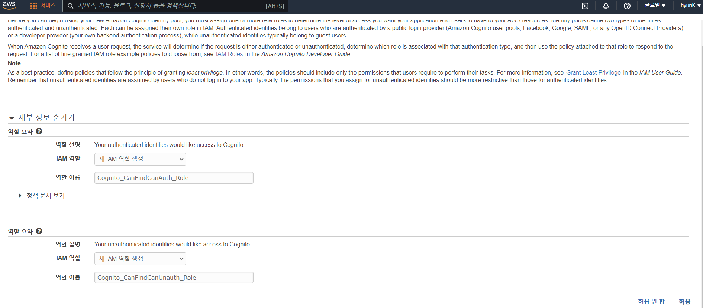Edit the Cognito_CanFindCanUnauth_Role name field
703x308 pixels.
tap(174, 278)
